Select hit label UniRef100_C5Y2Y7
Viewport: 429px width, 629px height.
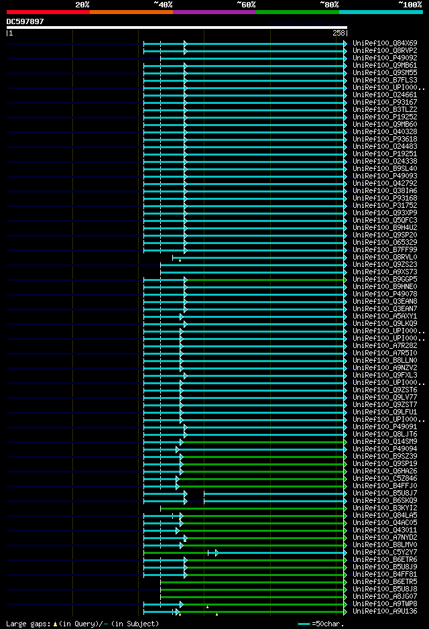385,552
